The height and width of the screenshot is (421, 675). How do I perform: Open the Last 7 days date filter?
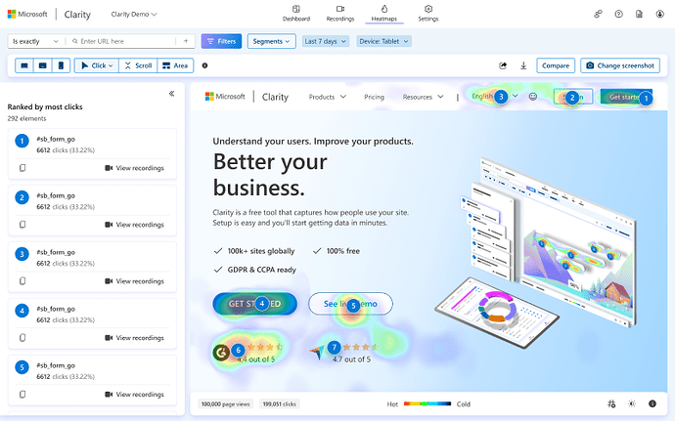point(326,41)
